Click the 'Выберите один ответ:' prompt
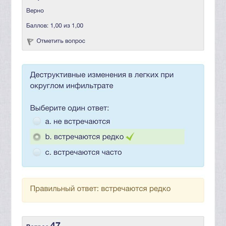226x226 pixels. [69, 108]
